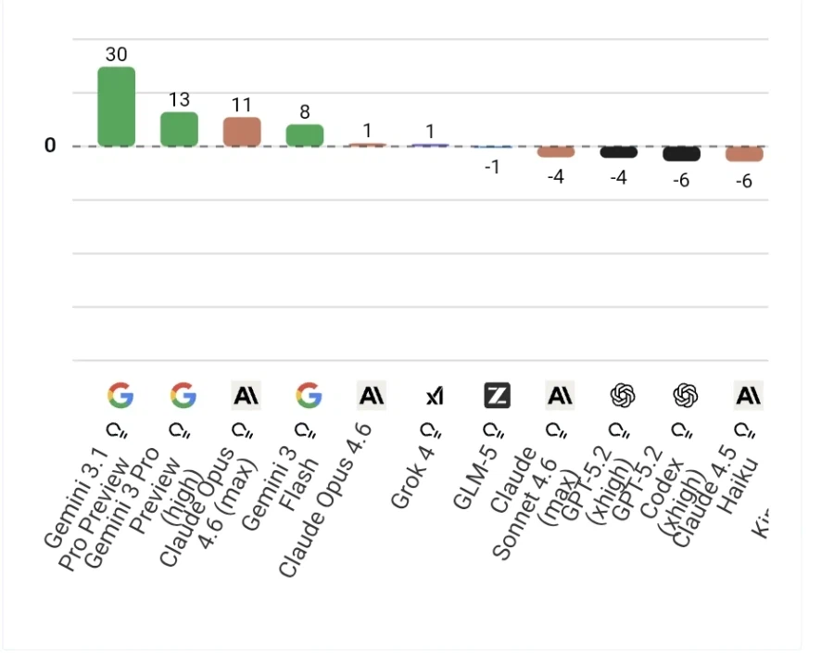
Task: Click the green bar labeled 8
Action: [x=305, y=135]
